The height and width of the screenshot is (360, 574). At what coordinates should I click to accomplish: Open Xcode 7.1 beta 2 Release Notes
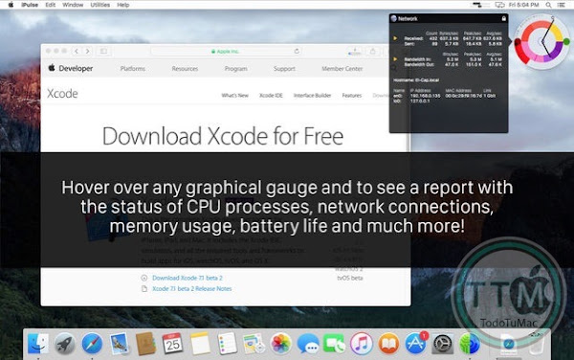pos(192,288)
